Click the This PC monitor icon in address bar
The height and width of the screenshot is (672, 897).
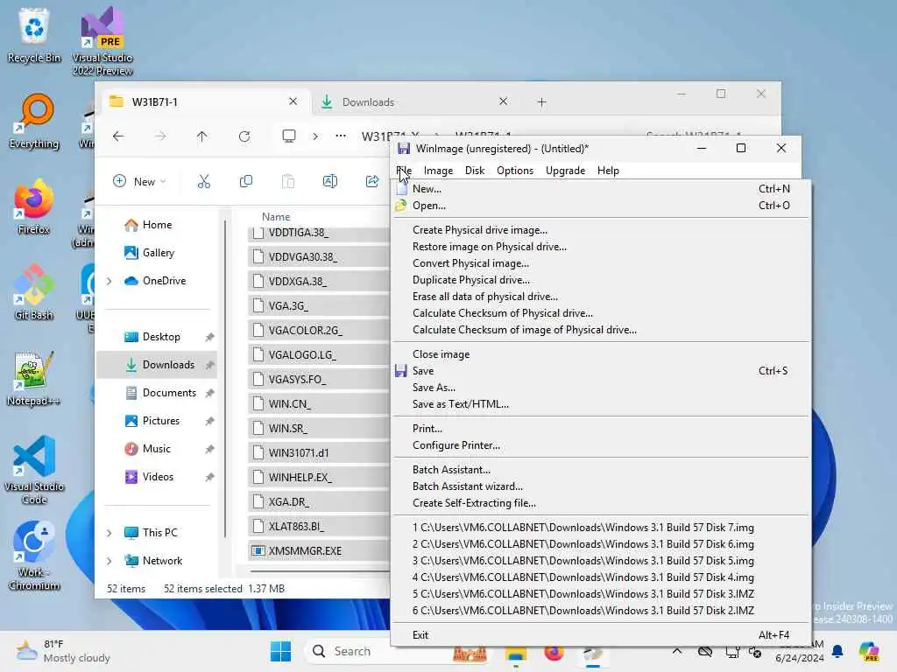coord(289,136)
